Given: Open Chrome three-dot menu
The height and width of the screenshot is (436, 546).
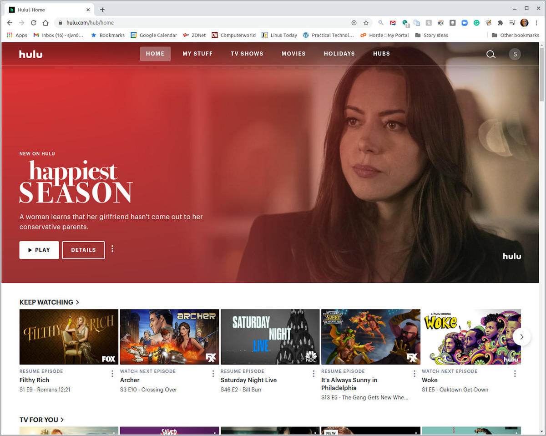Looking at the screenshot, I should tap(536, 23).
